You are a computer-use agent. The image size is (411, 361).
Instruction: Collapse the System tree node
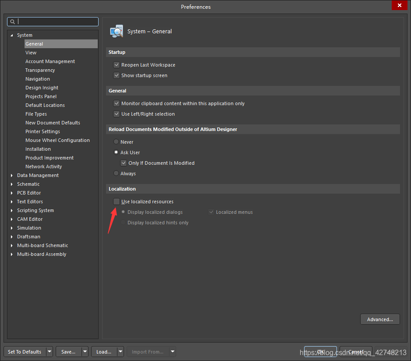(x=12, y=35)
